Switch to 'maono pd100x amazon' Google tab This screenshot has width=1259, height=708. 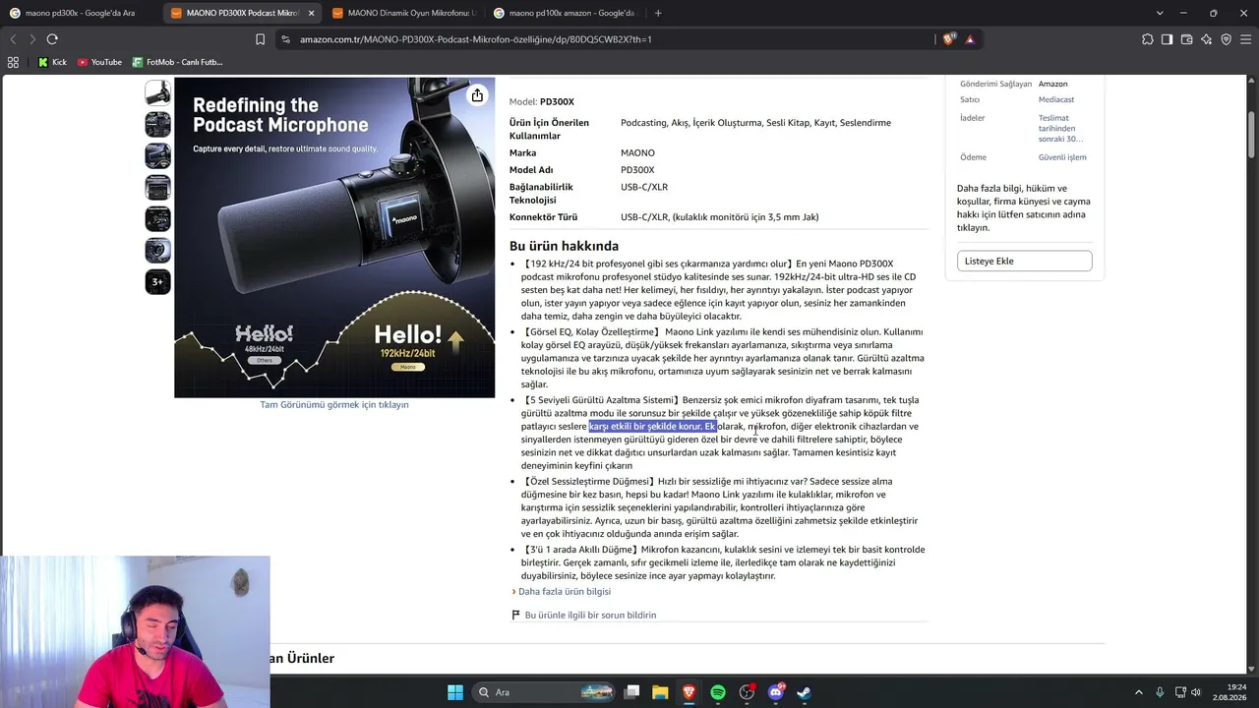(x=564, y=13)
